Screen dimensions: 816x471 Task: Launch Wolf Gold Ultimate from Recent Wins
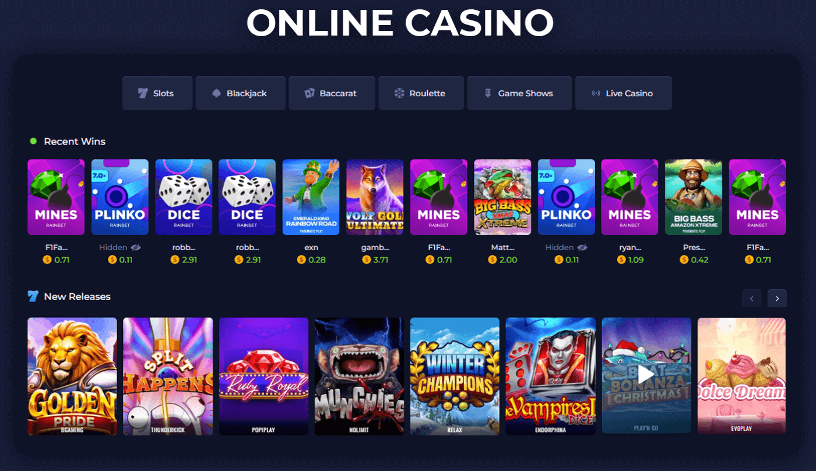[375, 197]
